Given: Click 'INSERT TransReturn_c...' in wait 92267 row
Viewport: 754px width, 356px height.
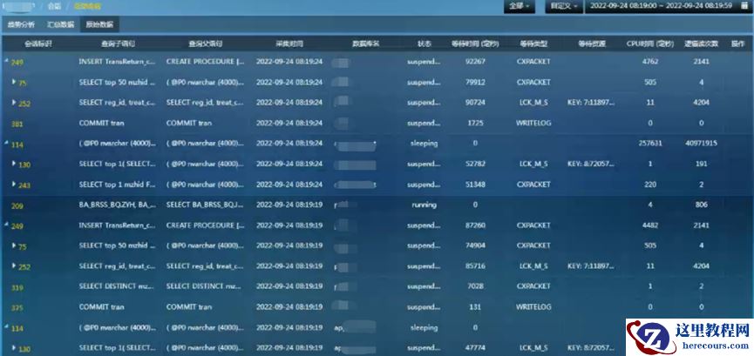Looking at the screenshot, I should [x=118, y=62].
